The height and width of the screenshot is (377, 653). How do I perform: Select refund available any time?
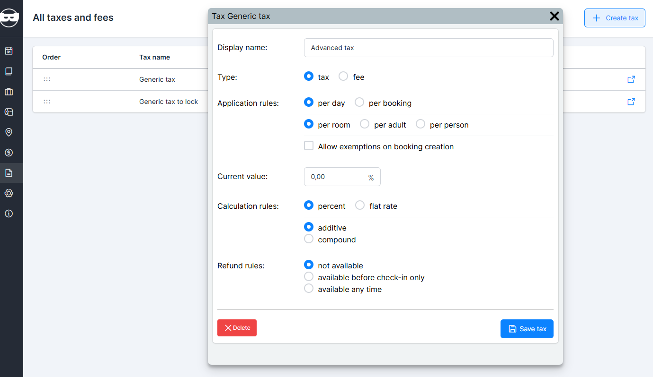tap(309, 289)
